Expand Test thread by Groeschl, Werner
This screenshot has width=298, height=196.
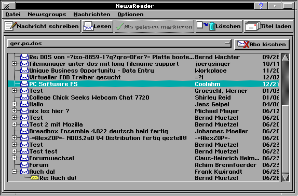pos(14,91)
